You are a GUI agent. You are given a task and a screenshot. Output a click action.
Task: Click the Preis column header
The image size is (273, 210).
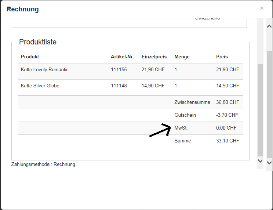[x=222, y=57]
